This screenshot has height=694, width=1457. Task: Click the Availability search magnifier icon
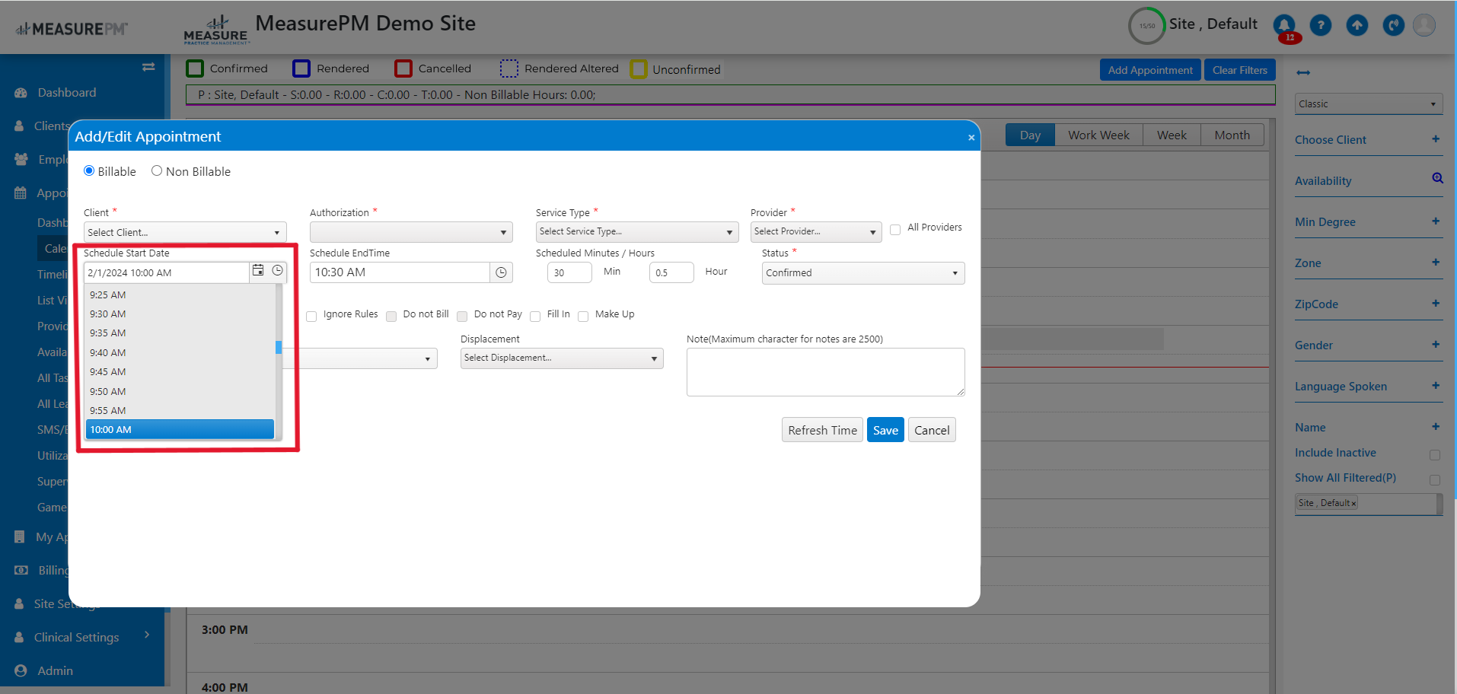click(x=1437, y=178)
